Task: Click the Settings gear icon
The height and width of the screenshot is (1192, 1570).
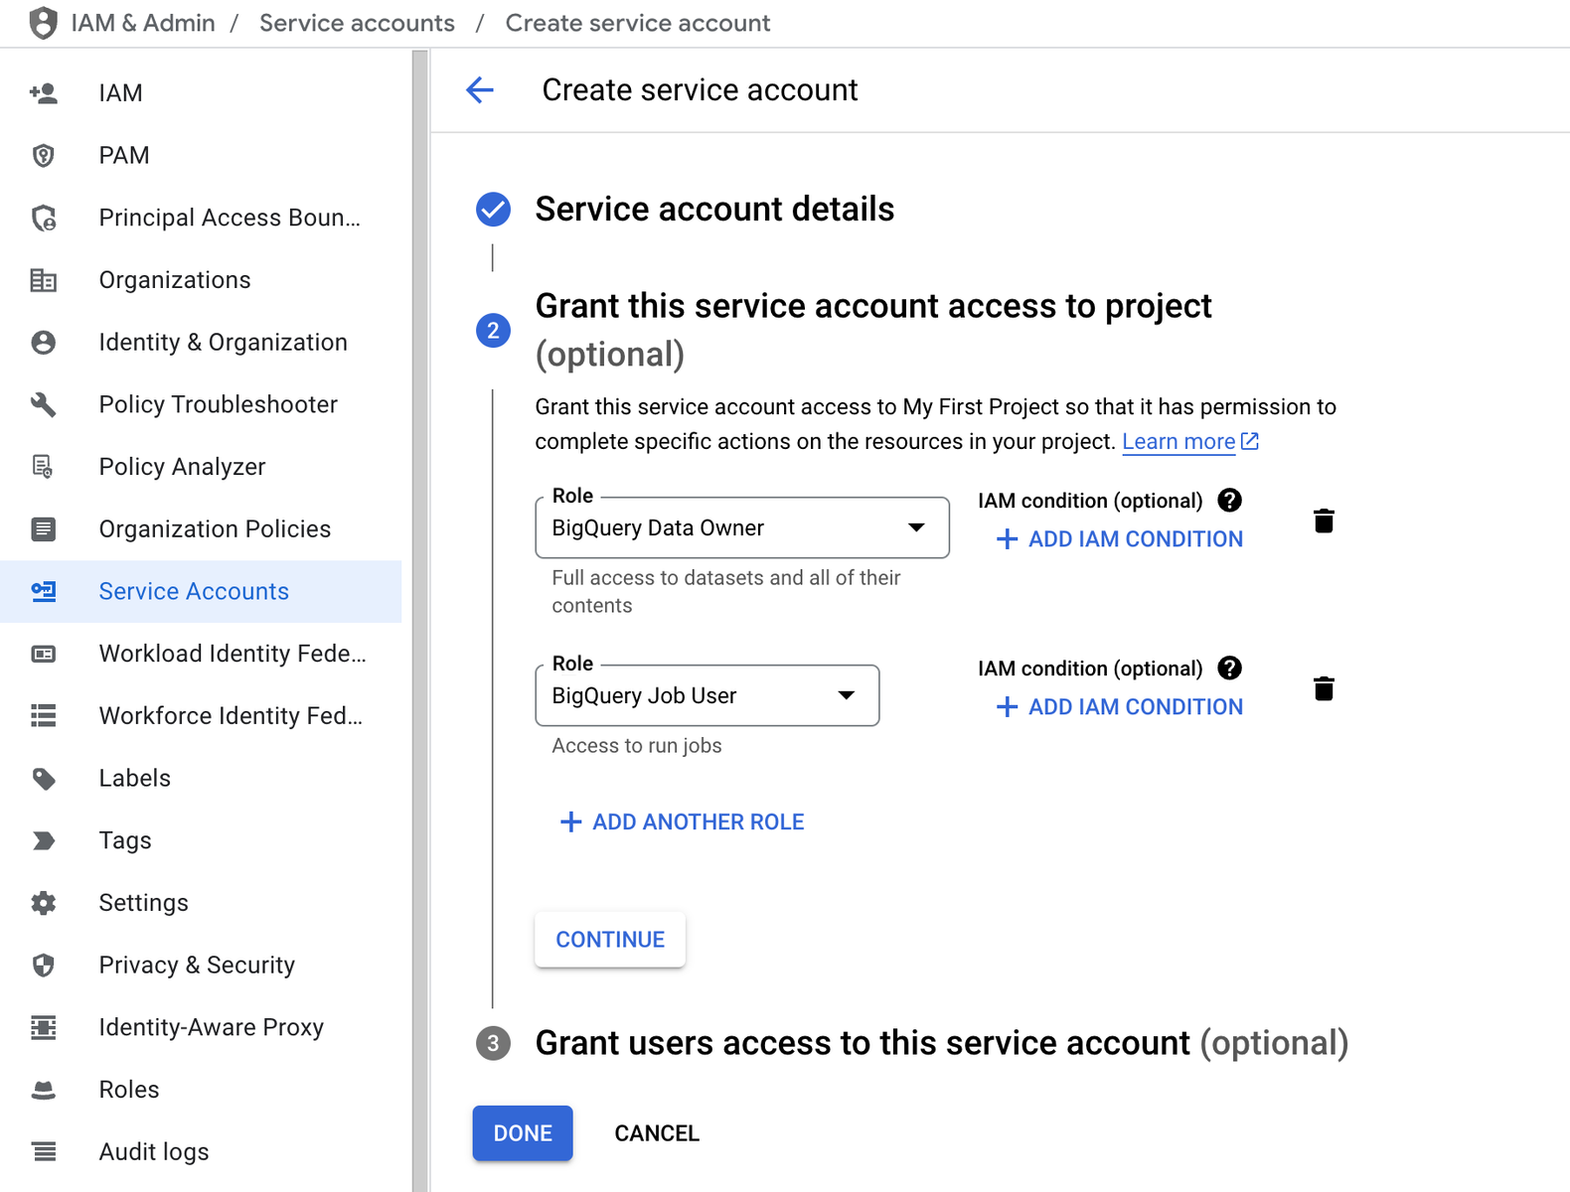Action: (43, 903)
